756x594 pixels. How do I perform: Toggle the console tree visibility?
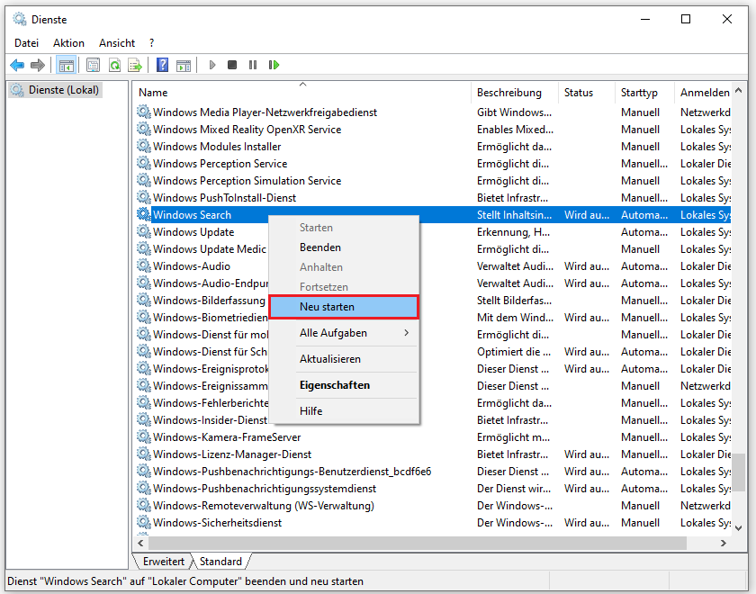coord(67,64)
